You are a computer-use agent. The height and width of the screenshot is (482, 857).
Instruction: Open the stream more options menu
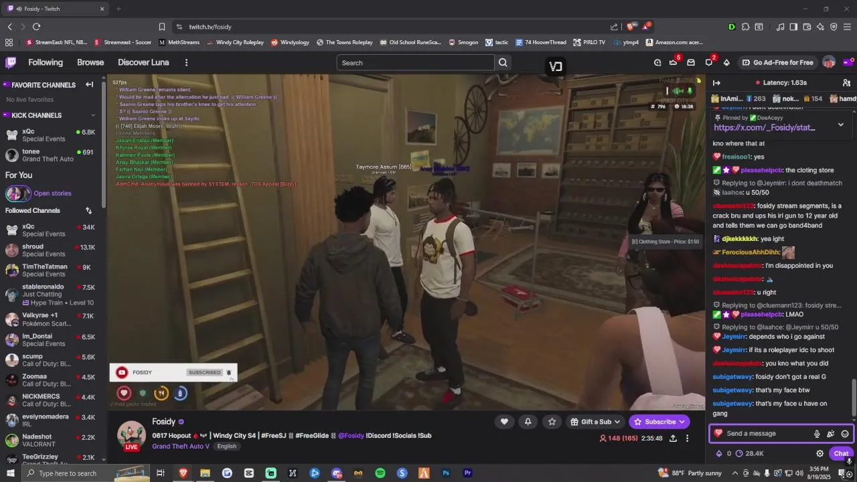[x=687, y=438]
